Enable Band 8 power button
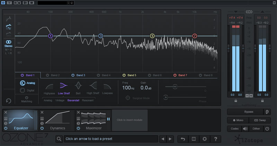 pos(200,75)
